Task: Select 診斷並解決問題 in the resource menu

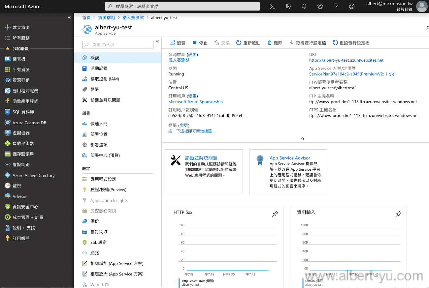Action: click(x=118, y=100)
